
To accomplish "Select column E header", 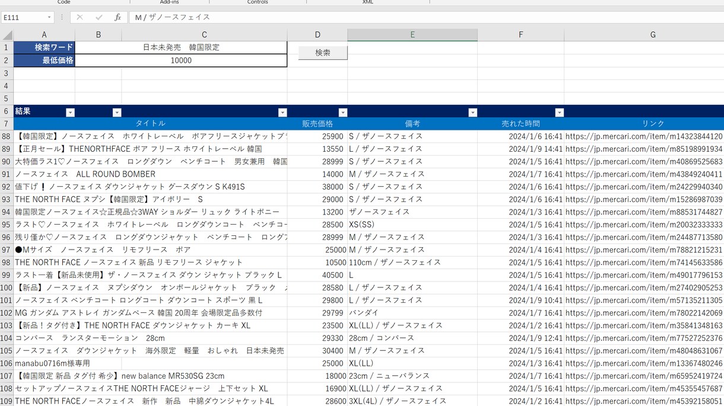I will [412, 35].
